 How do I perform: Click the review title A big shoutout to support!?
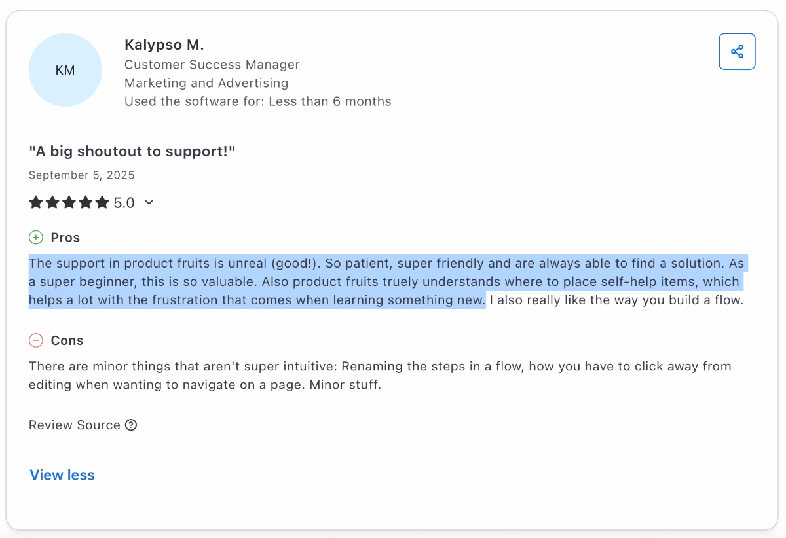(131, 151)
